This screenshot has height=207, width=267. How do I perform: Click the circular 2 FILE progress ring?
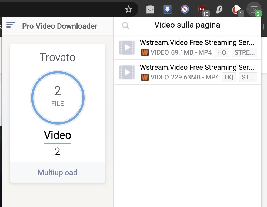58,98
